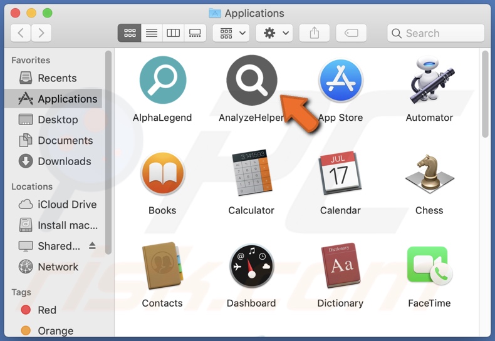Click the Calendar app icon
Image resolution: width=495 pixels, height=341 pixels.
point(340,173)
